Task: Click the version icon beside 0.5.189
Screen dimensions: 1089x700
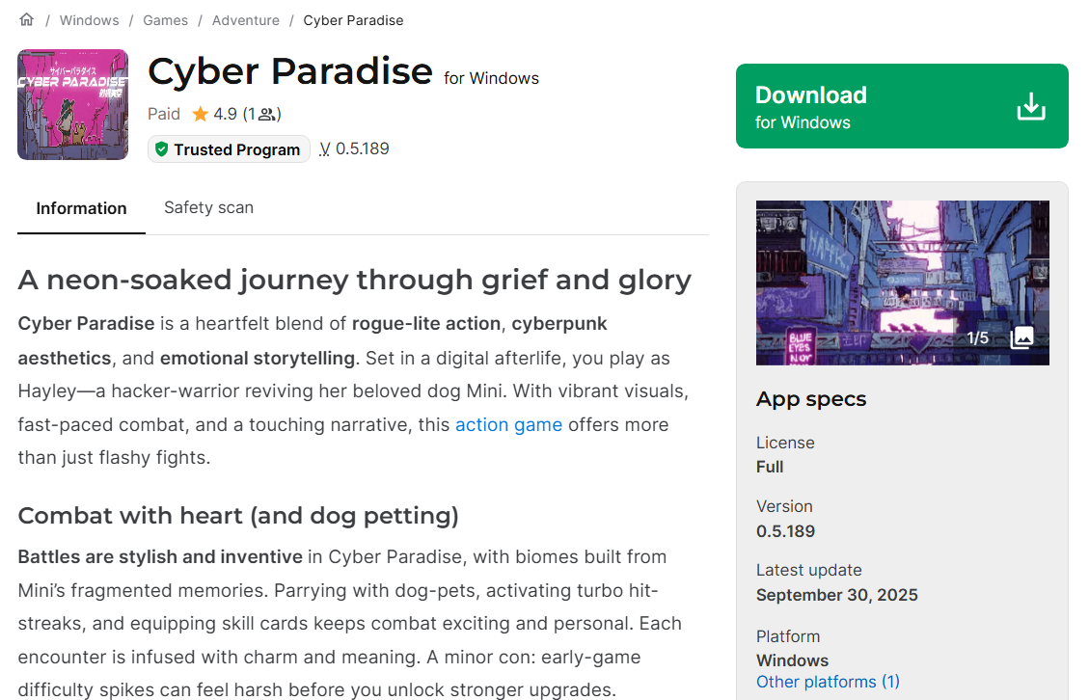Action: click(x=325, y=149)
